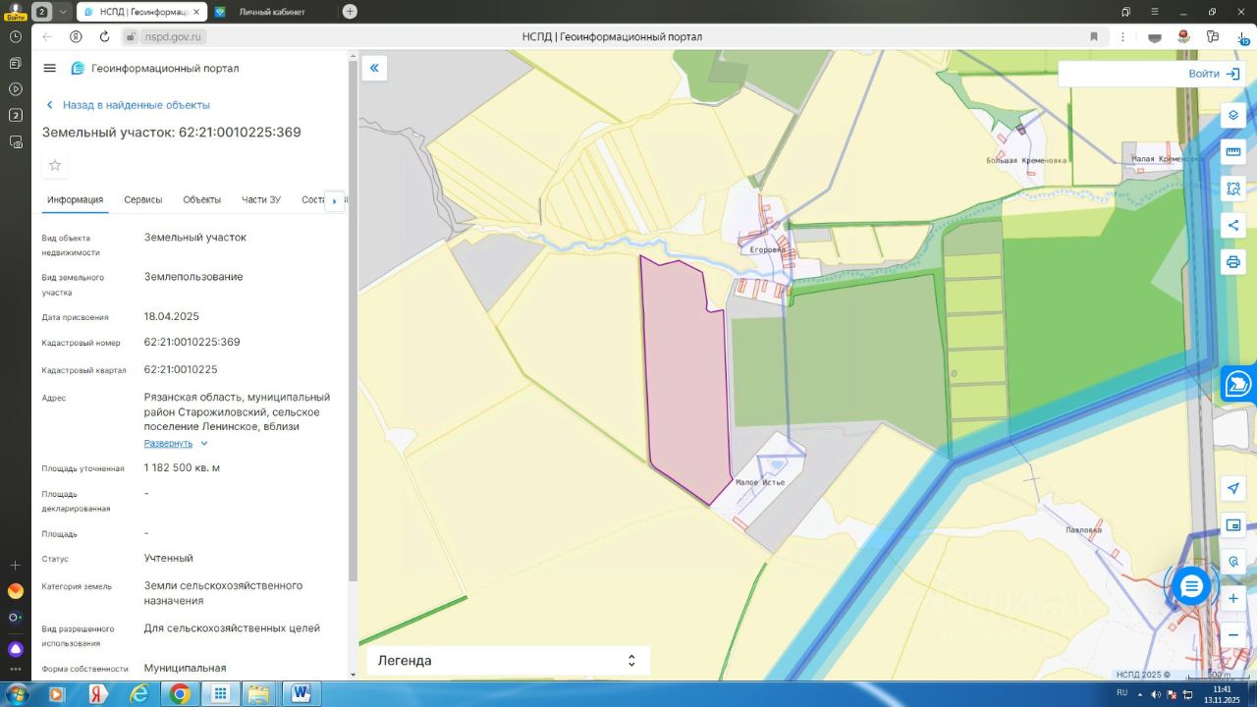Zoom in the map with plus button

coord(1233,598)
